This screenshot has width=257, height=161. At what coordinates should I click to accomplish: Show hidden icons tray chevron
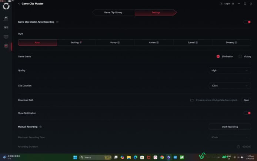click(218, 157)
